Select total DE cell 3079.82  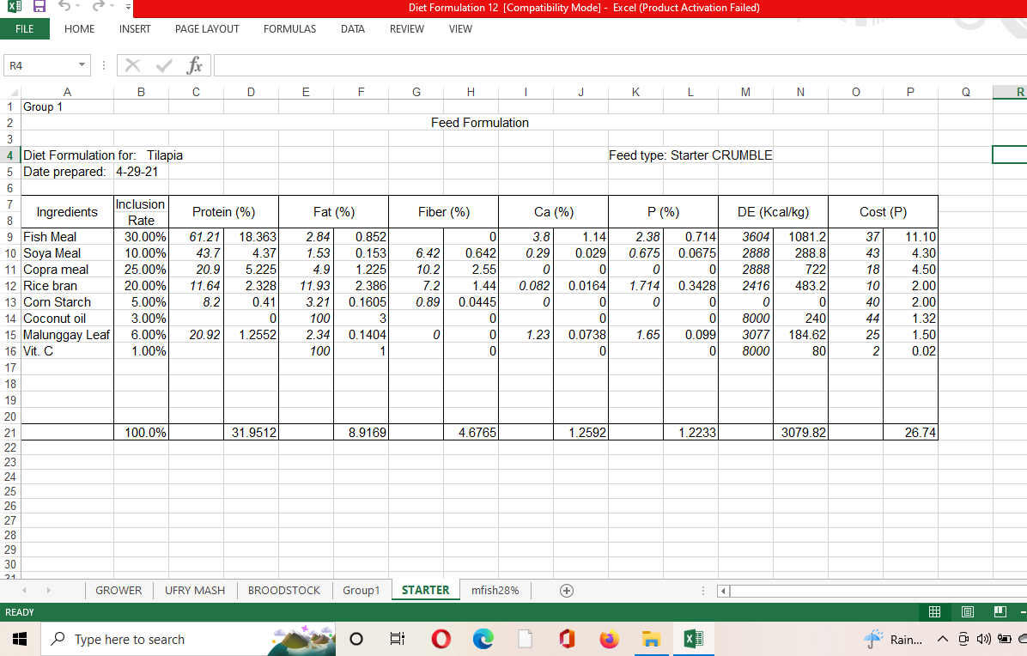click(800, 433)
